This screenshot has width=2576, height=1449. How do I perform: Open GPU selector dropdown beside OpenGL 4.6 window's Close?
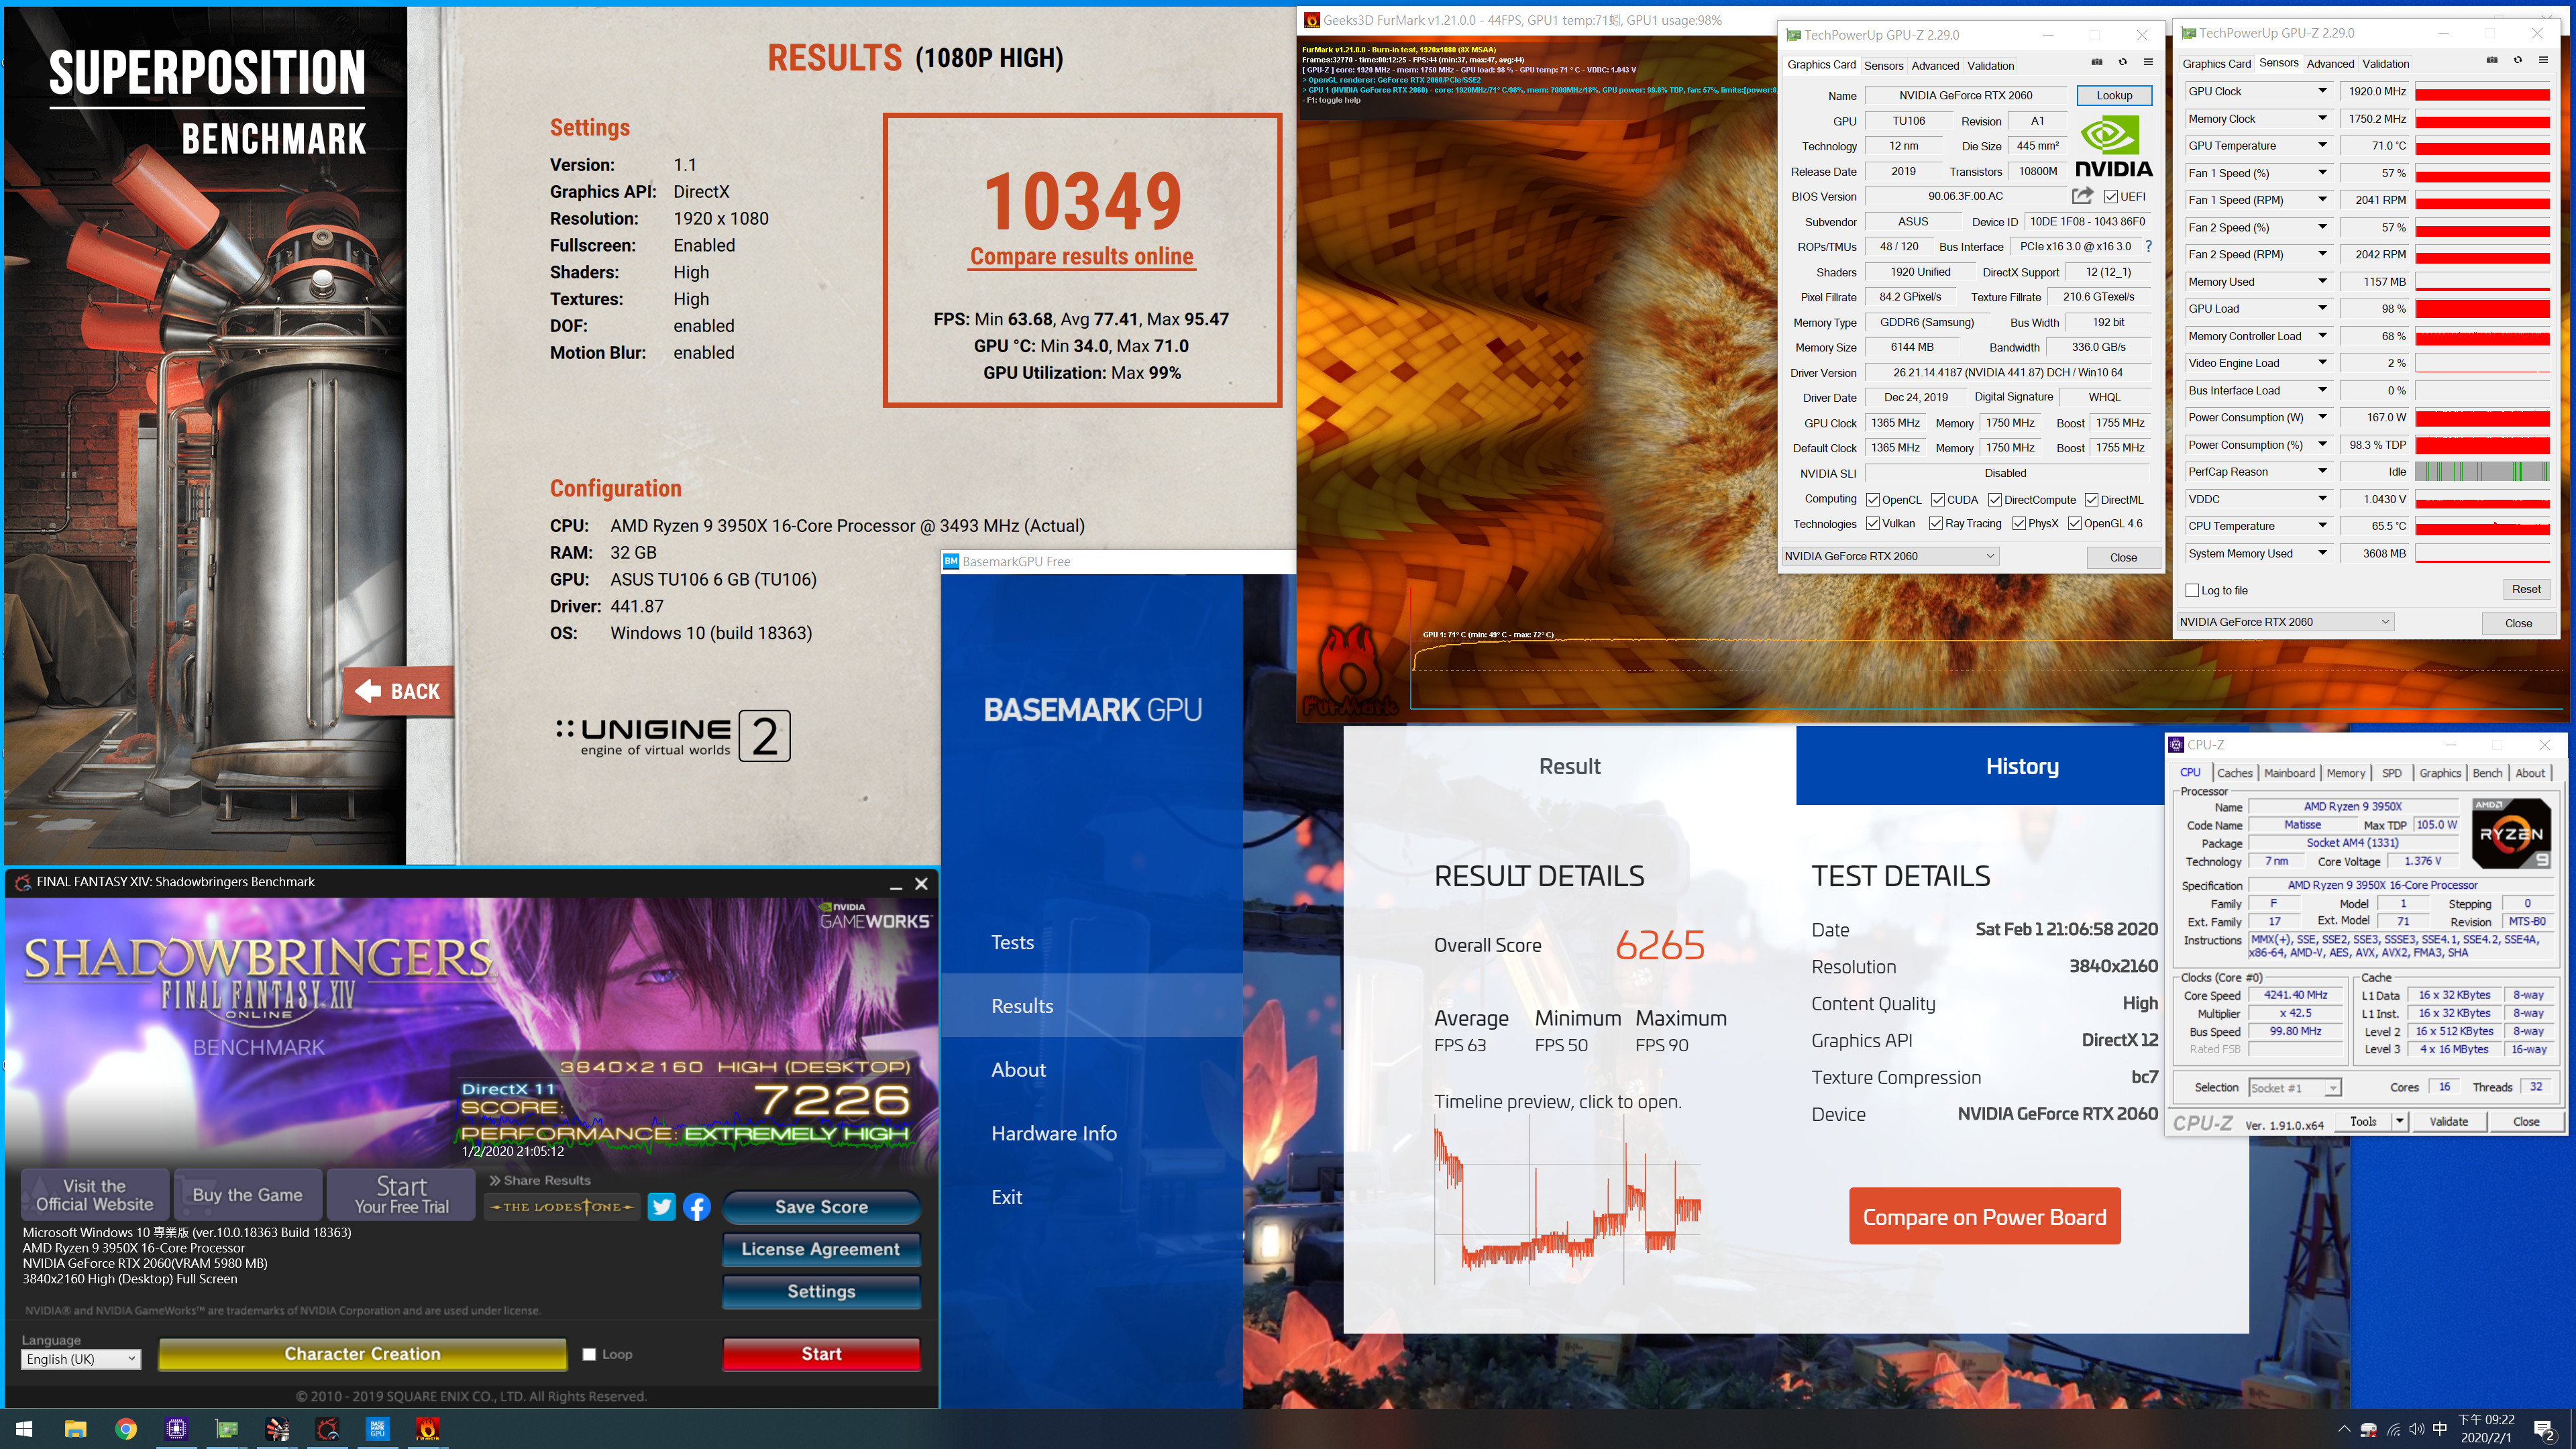tap(1890, 556)
